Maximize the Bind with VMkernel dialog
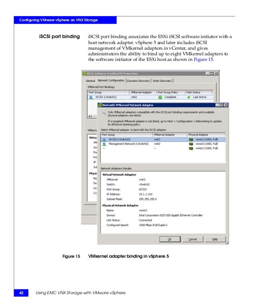Image resolution: width=256 pixels, height=307 pixels. click(x=221, y=105)
